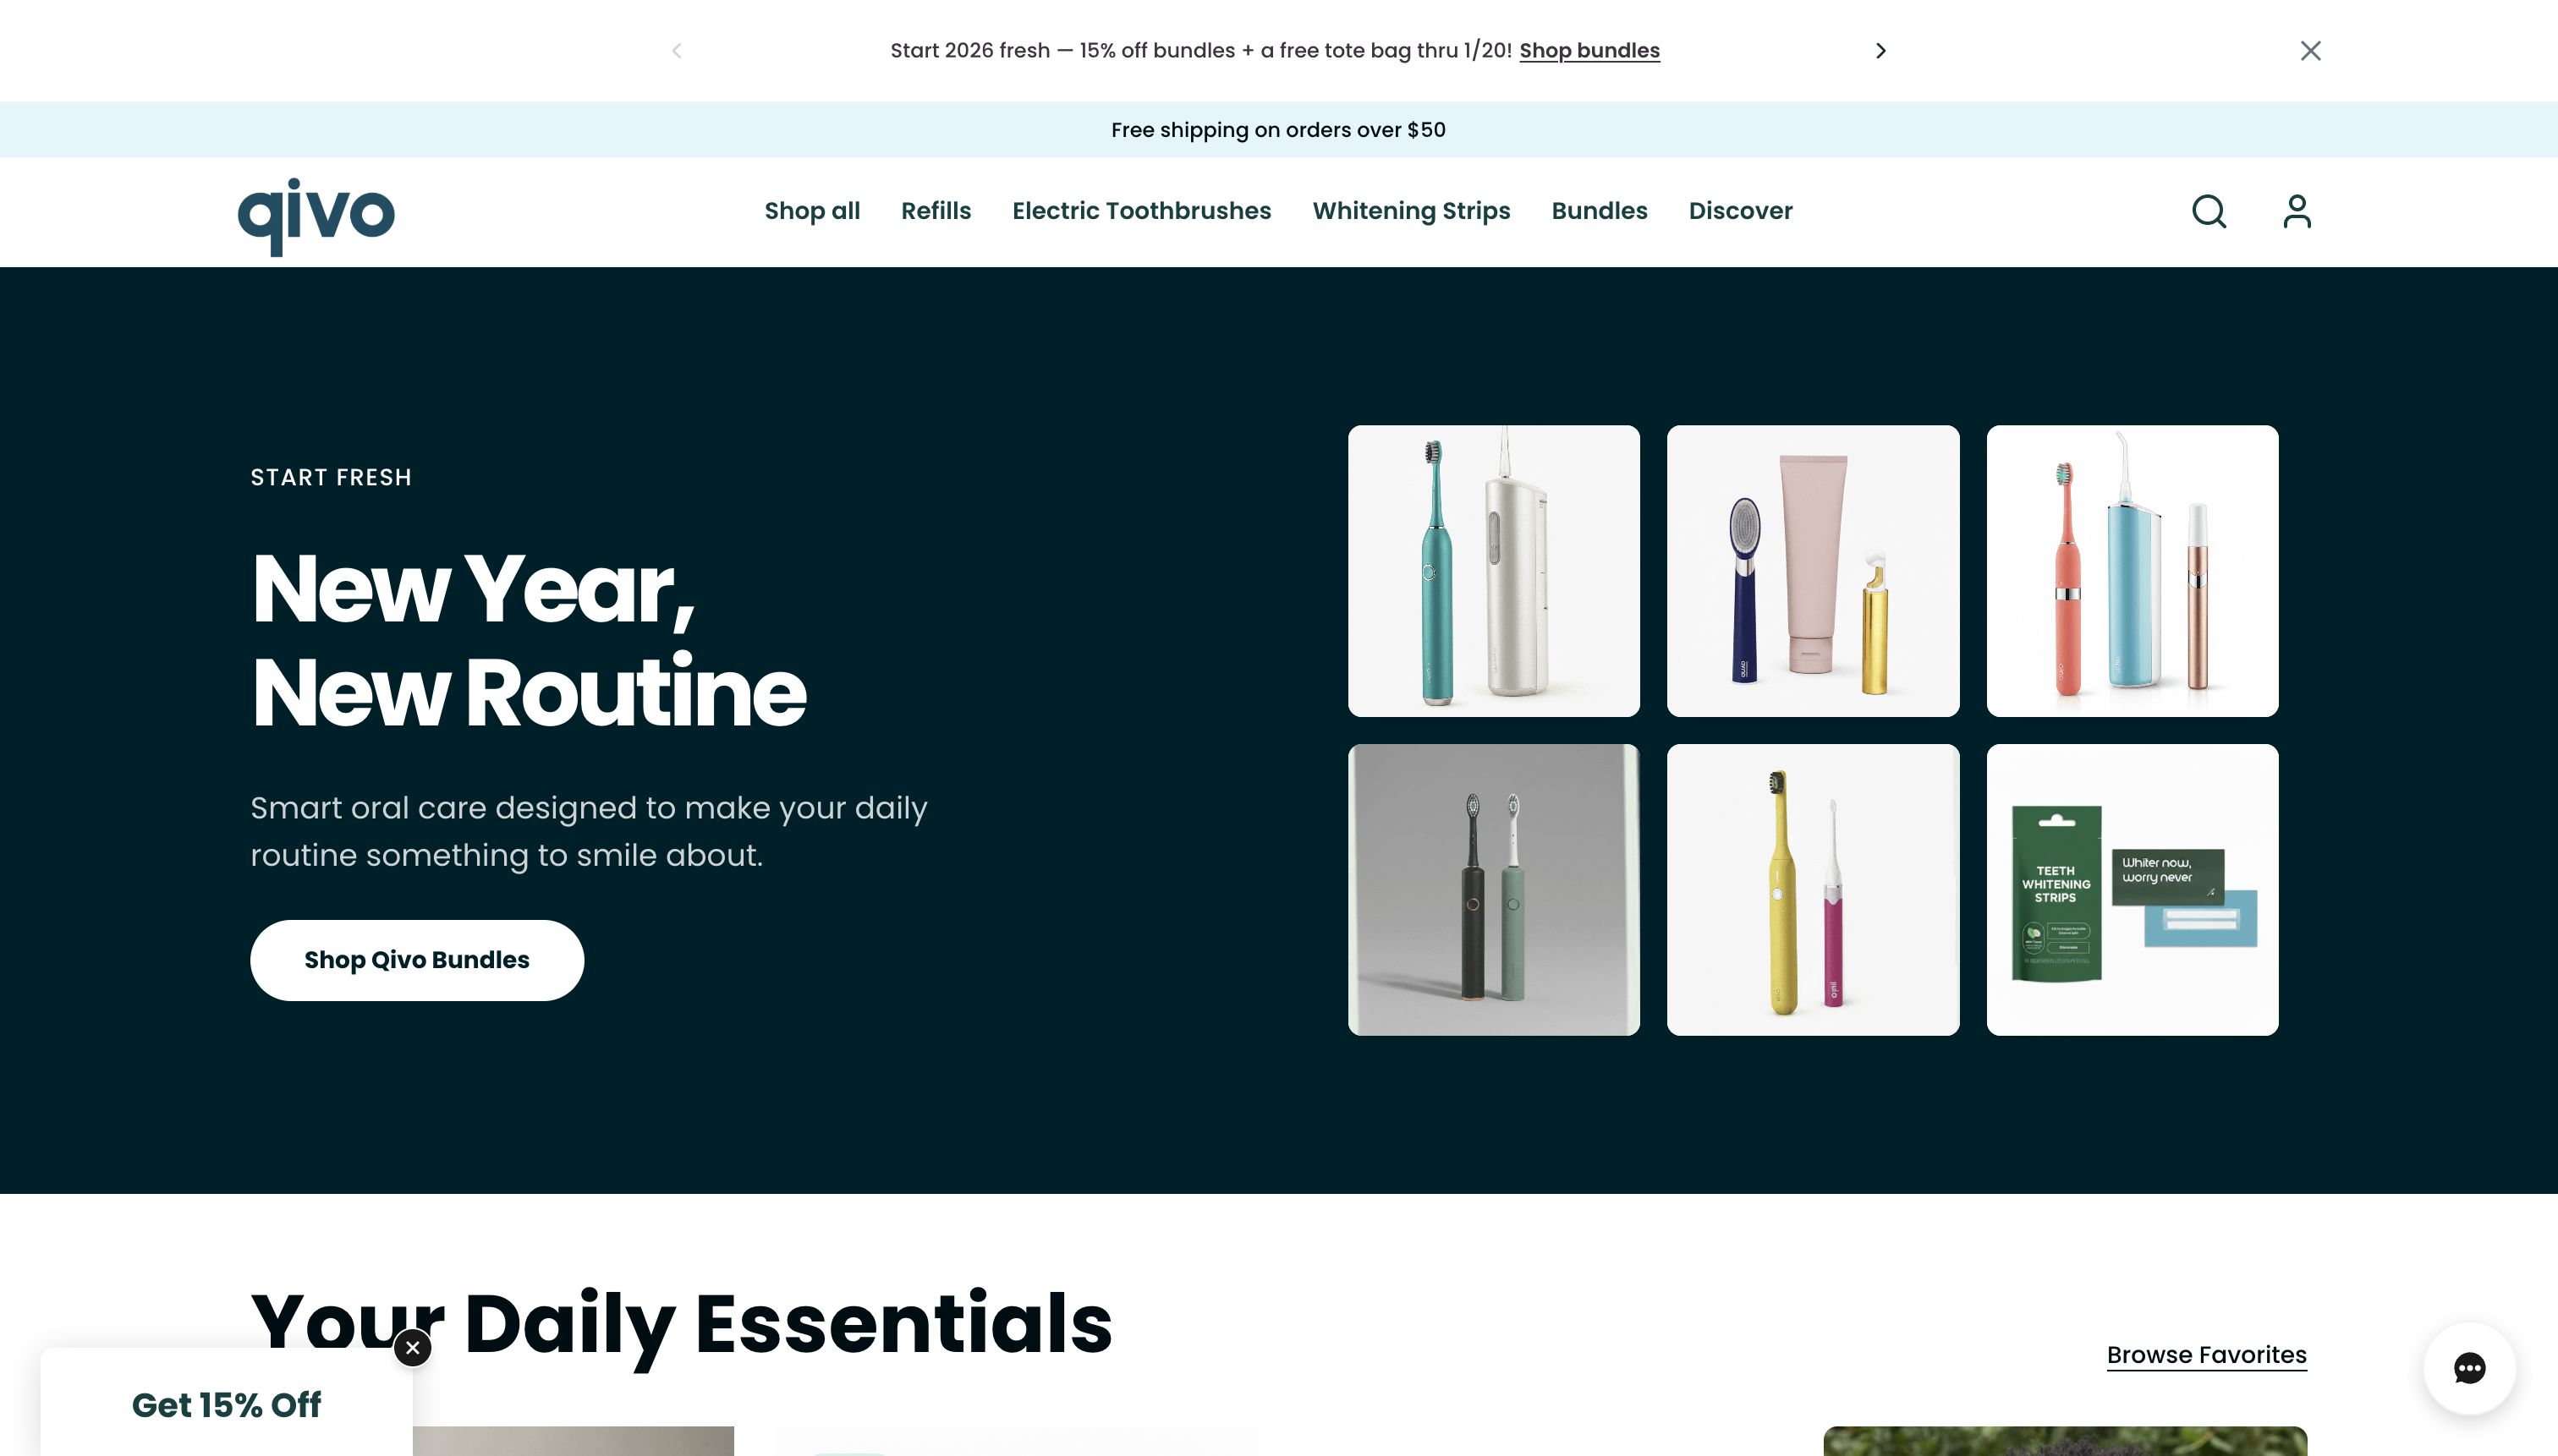Open the chat bubble widget
Image resolution: width=2558 pixels, height=1456 pixels.
click(x=2469, y=1368)
